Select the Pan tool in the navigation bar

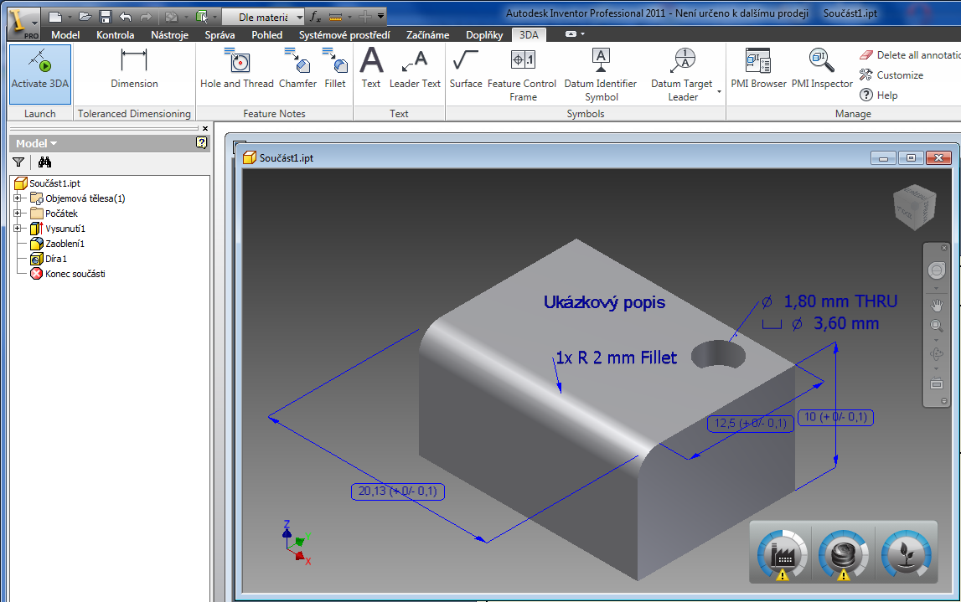(x=937, y=305)
